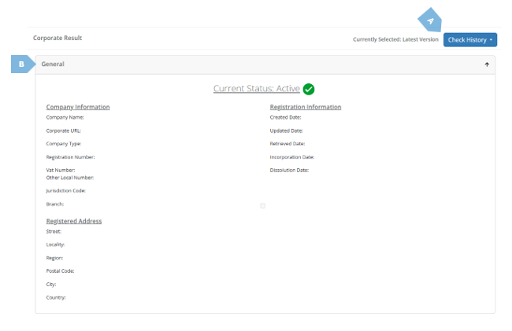This screenshot has height=331, width=512.
Task: Click the Updated Date label
Action: (287, 131)
